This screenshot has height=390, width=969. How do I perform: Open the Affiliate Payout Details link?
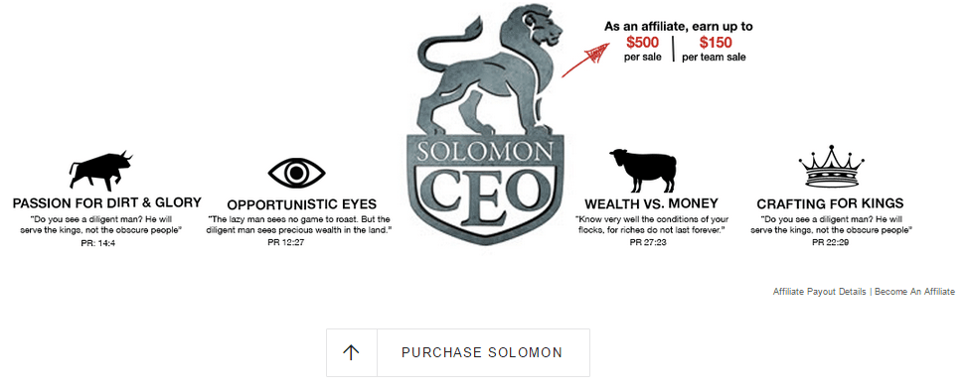820,292
